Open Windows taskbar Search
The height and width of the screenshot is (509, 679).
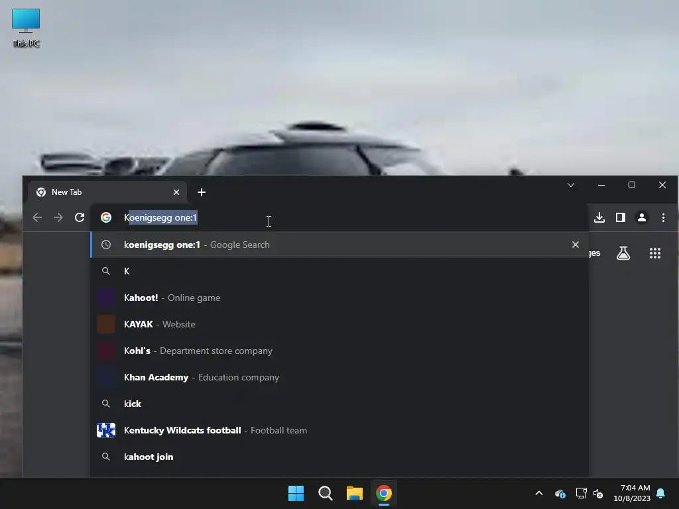tap(325, 493)
